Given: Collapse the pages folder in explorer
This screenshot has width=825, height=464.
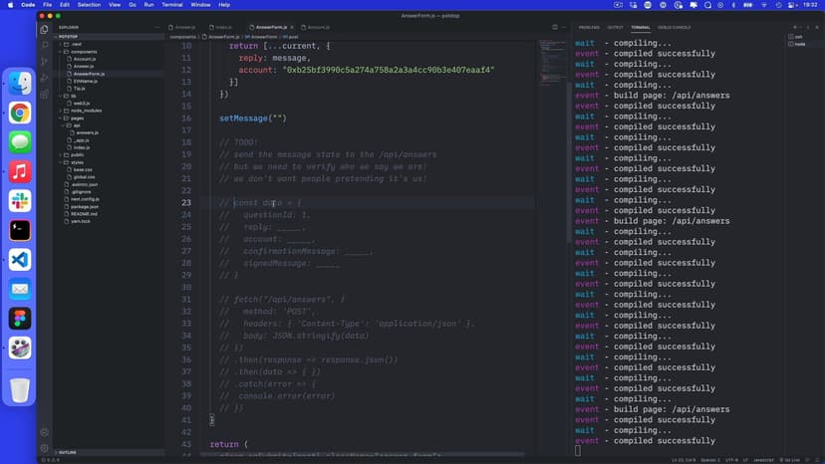Looking at the screenshot, I should point(77,117).
